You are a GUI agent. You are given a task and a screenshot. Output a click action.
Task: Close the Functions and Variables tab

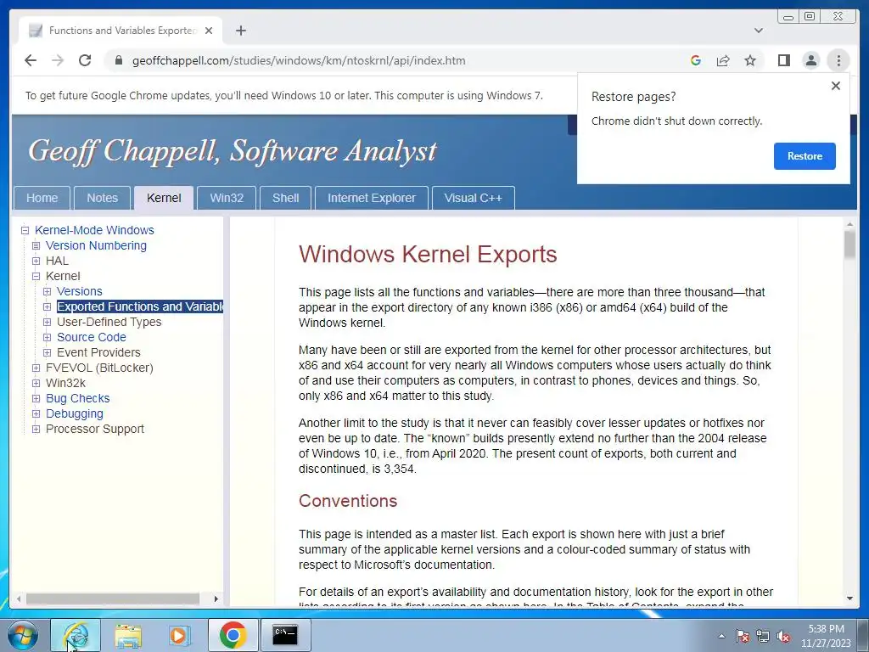coord(209,31)
